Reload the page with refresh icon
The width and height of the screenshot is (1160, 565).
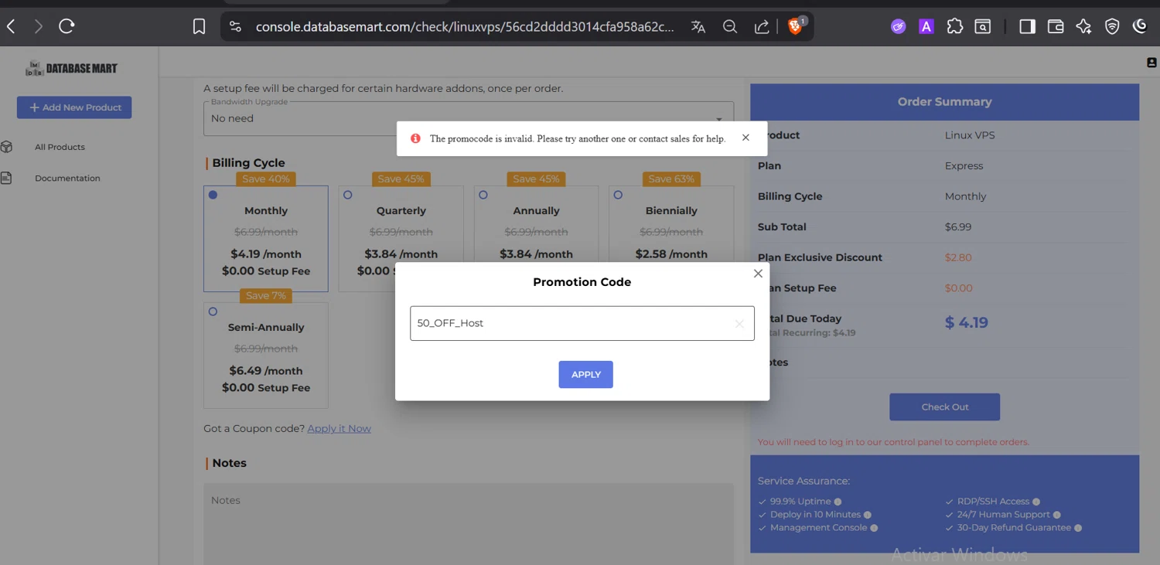pos(67,26)
